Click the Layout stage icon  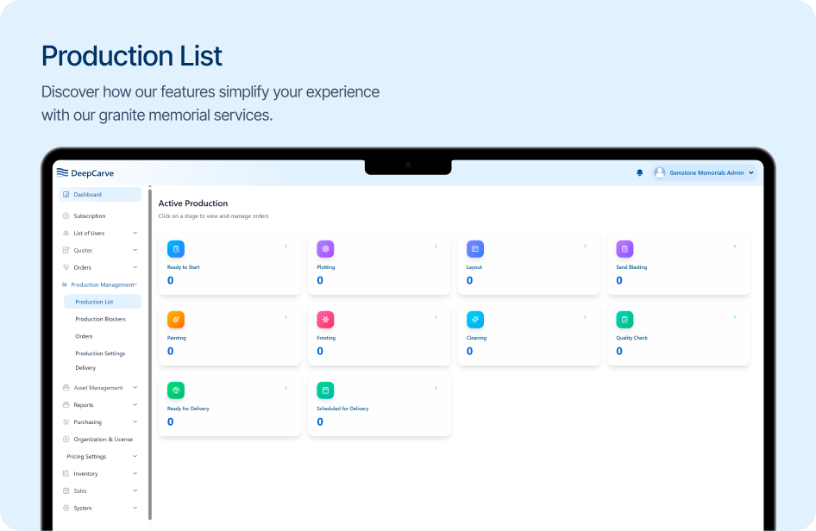click(x=475, y=249)
